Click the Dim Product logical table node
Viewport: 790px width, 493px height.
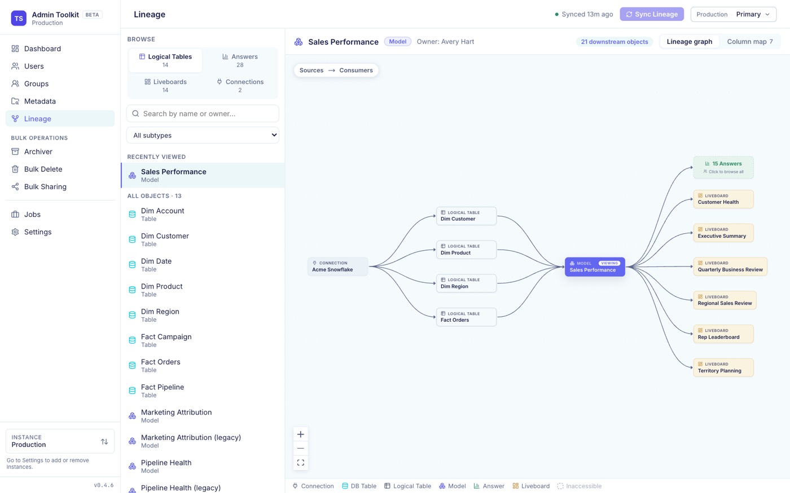pos(466,250)
